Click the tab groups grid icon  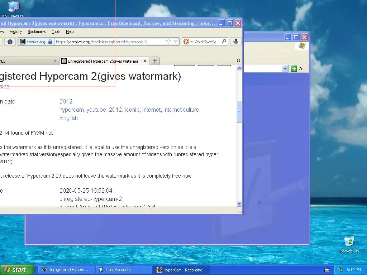pyautogui.click(x=238, y=61)
